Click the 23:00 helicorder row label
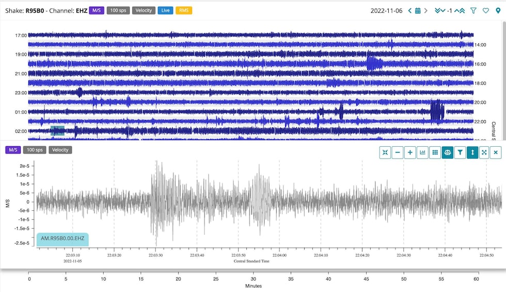 (x=21, y=93)
